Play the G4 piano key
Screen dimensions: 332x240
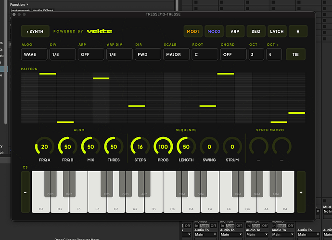tap(247, 205)
